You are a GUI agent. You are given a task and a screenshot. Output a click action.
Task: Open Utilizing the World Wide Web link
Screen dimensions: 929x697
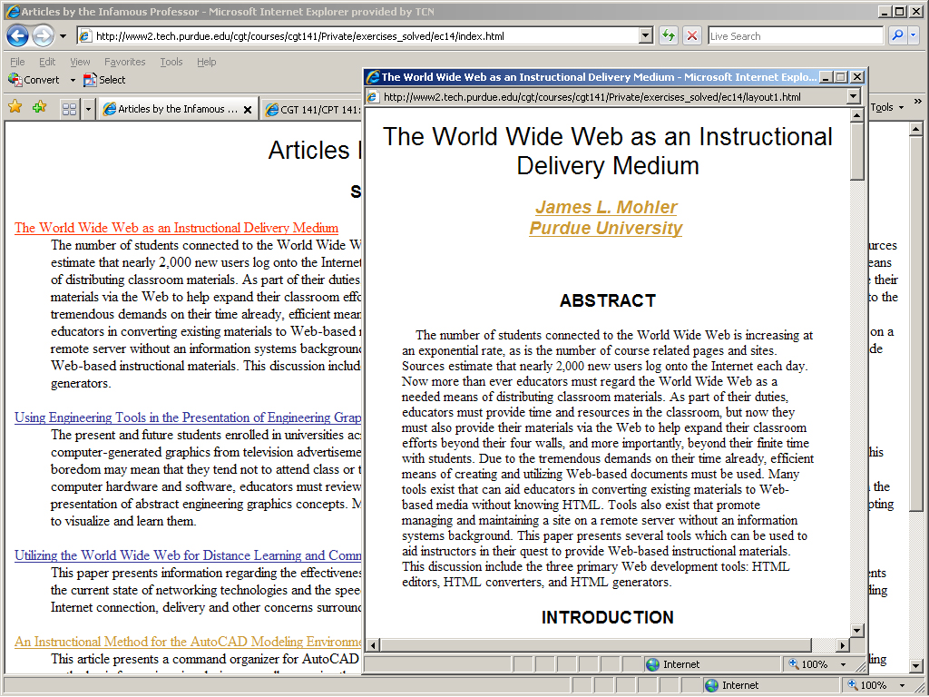point(188,556)
